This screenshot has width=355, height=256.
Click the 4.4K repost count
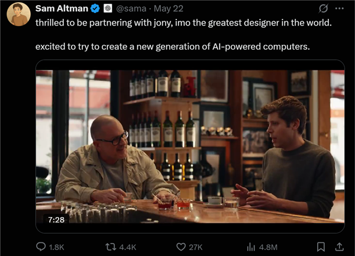pos(127,247)
